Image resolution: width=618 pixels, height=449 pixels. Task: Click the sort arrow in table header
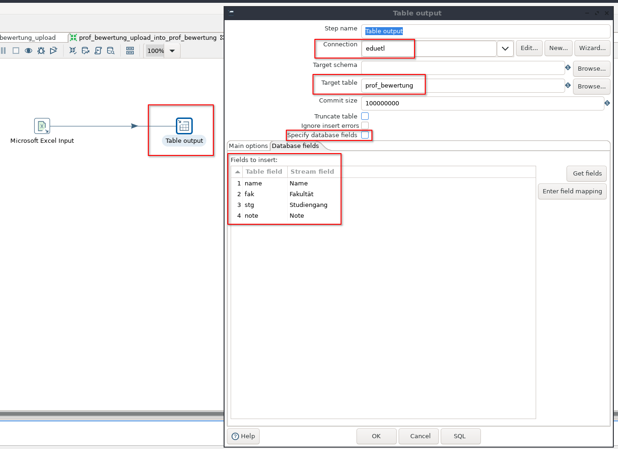pos(238,172)
